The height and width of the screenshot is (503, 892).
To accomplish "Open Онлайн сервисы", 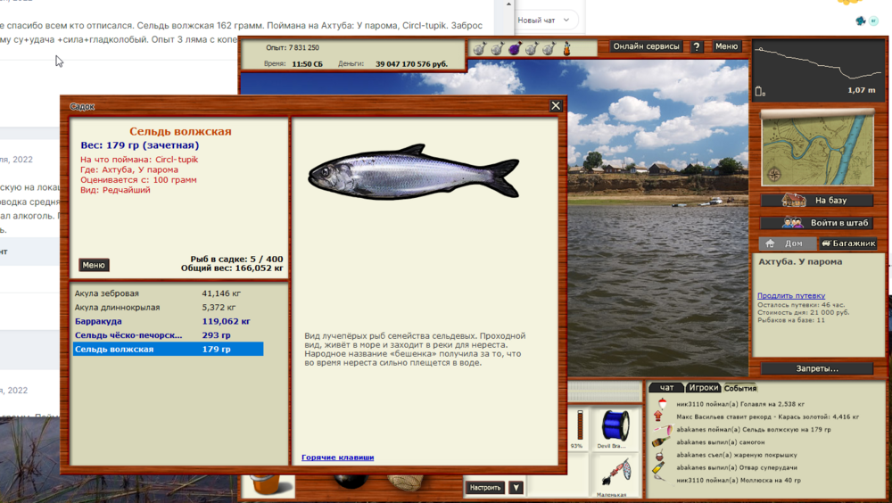I will coord(646,46).
